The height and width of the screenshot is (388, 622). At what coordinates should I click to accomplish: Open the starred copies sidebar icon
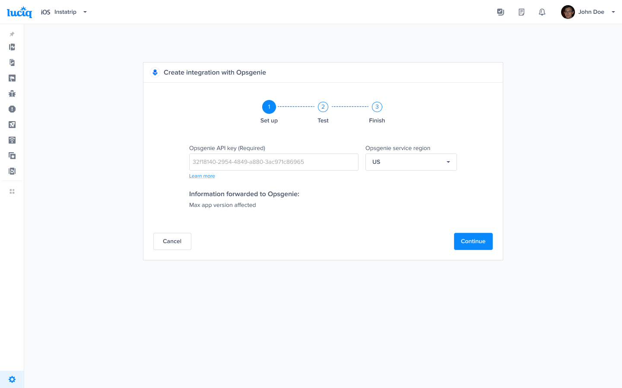coord(12,156)
